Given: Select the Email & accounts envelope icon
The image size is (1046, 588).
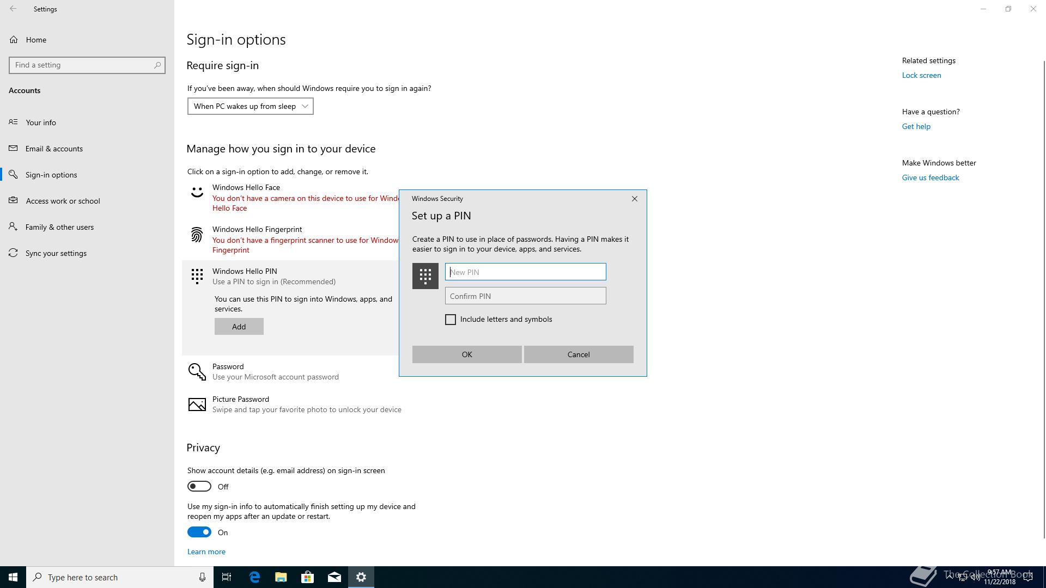Looking at the screenshot, I should pyautogui.click(x=14, y=148).
